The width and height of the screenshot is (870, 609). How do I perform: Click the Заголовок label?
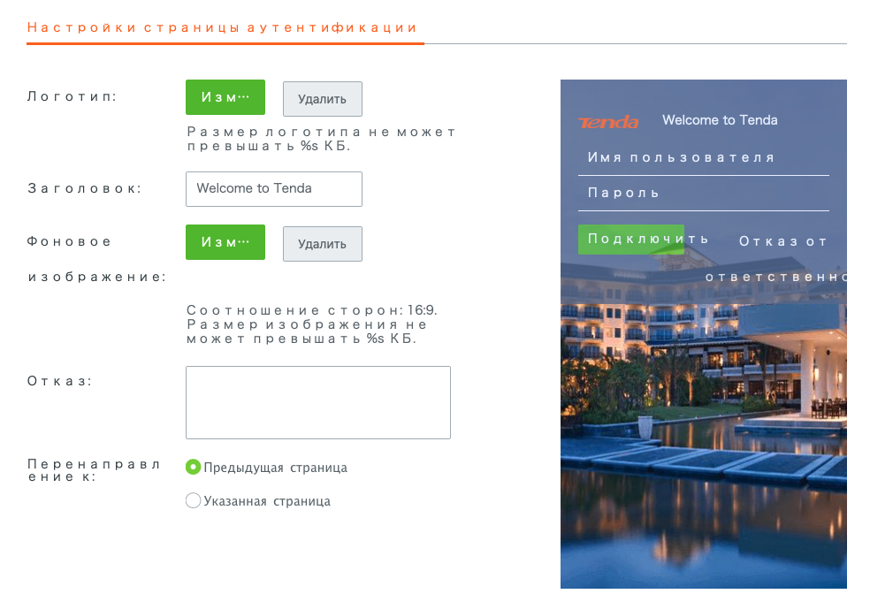point(85,188)
